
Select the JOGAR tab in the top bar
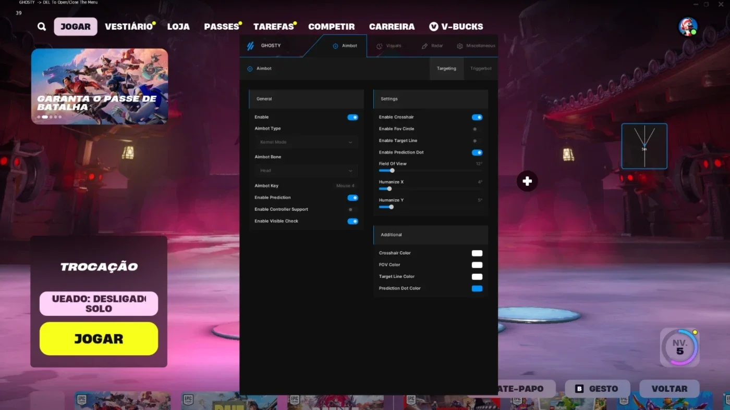pos(76,27)
